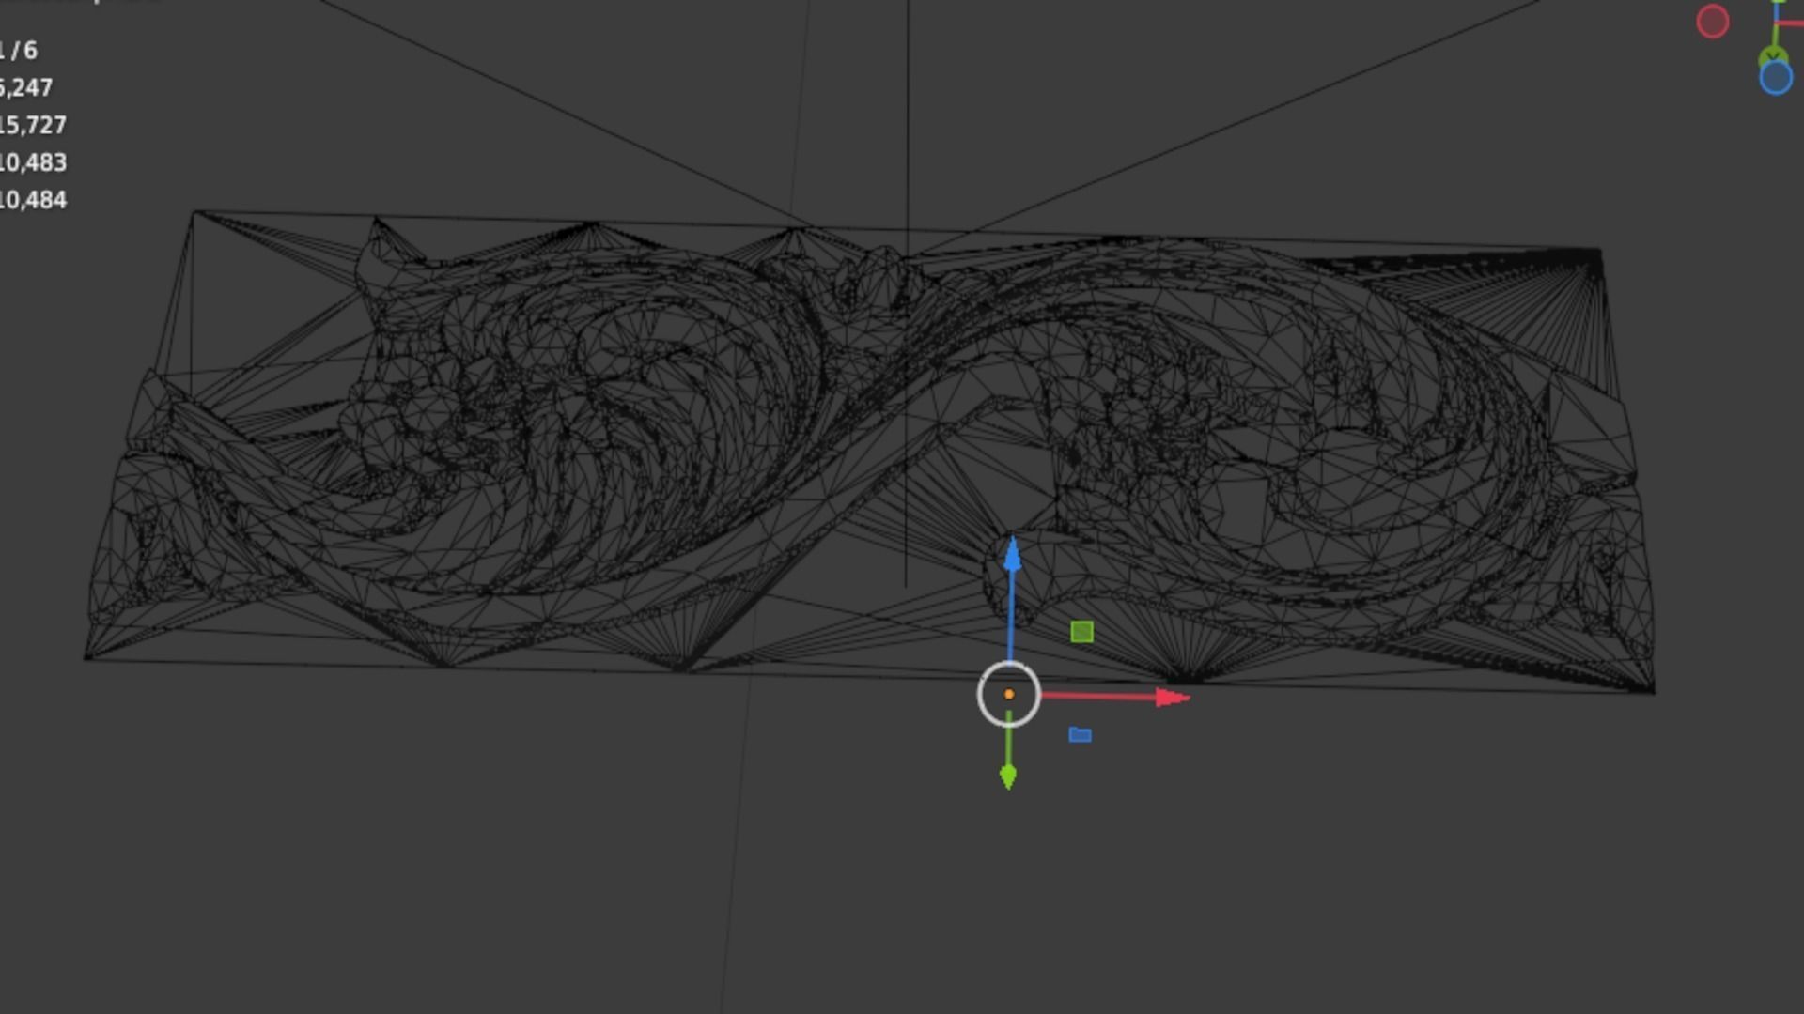The width and height of the screenshot is (1804, 1014).
Task: Click the bottom-right corner vertex of the wireframe mesh
Action: coord(1654,692)
